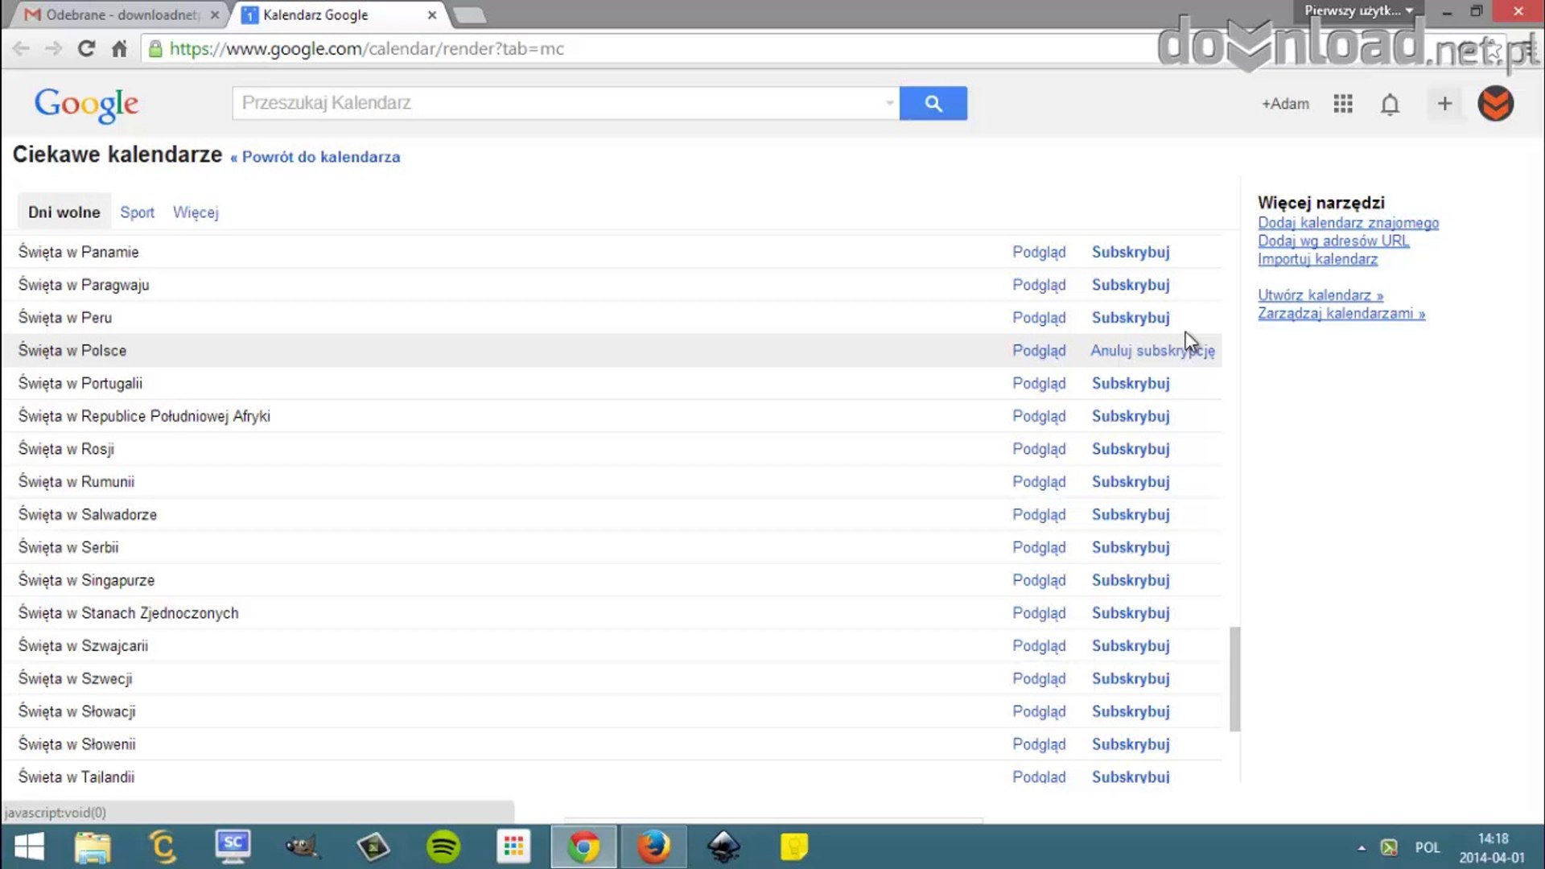The width and height of the screenshot is (1545, 869).
Task: Show hidden system tray icons arrow
Action: point(1362,847)
